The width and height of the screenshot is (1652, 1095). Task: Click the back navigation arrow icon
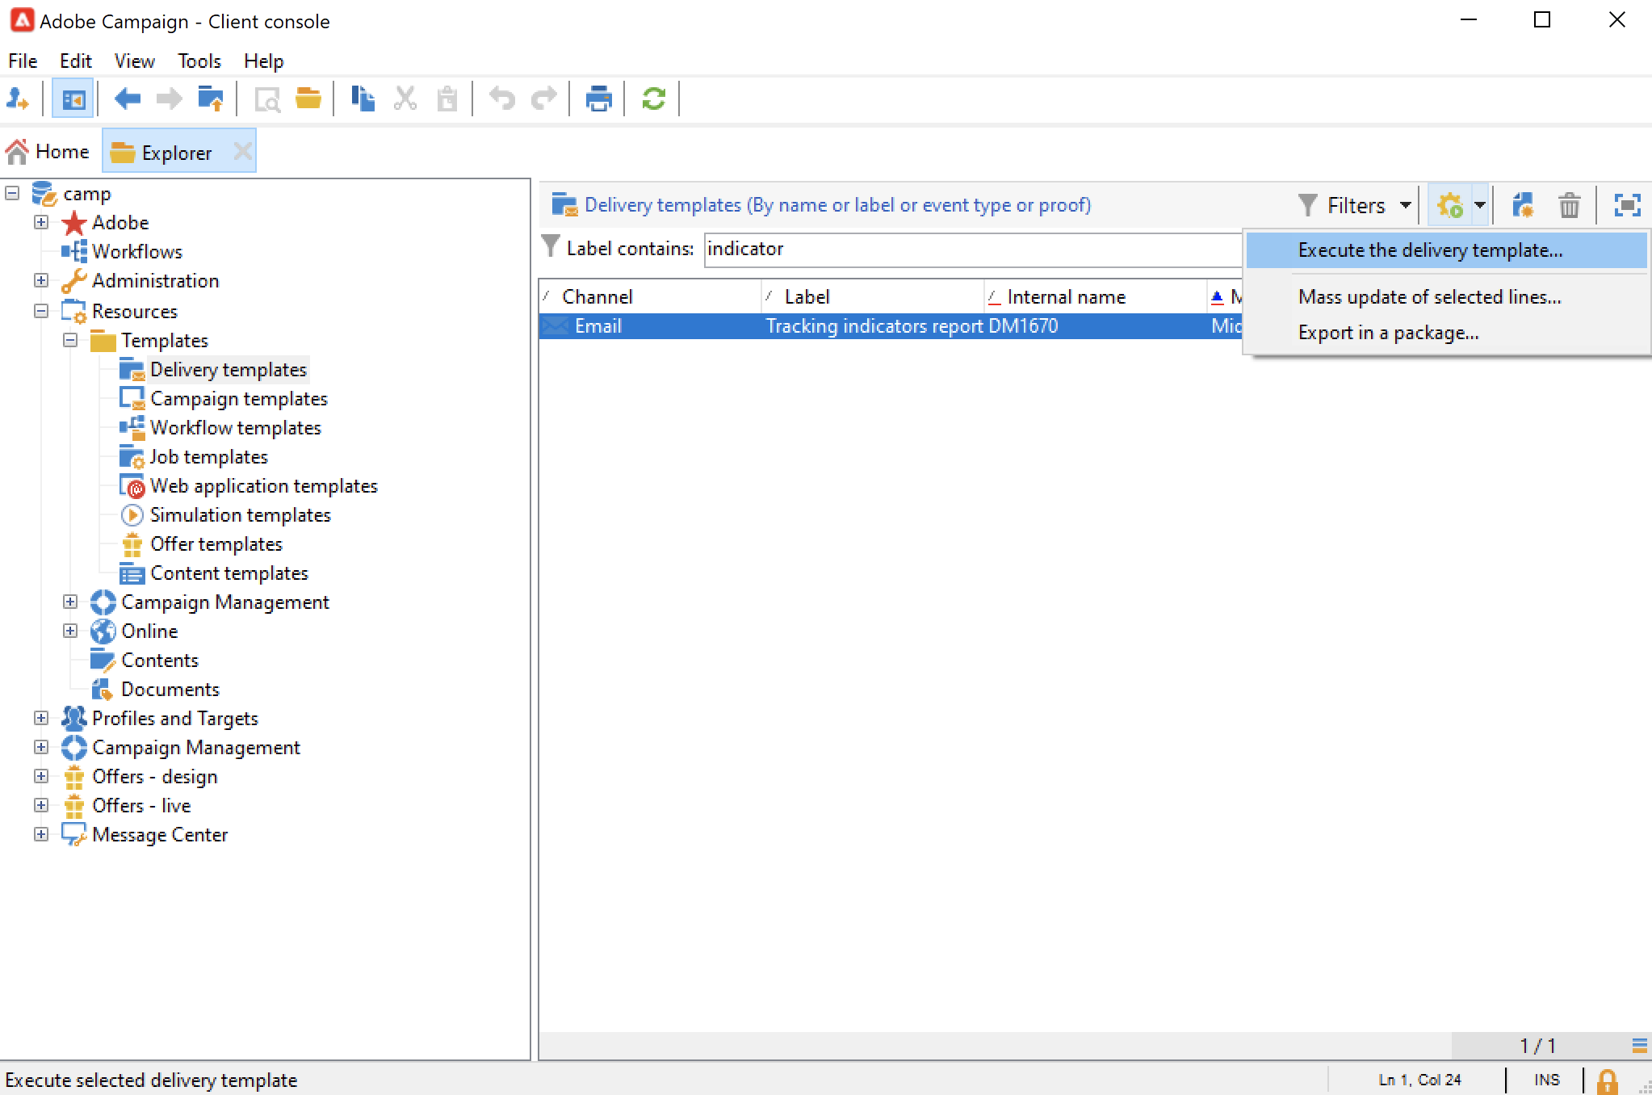(128, 99)
